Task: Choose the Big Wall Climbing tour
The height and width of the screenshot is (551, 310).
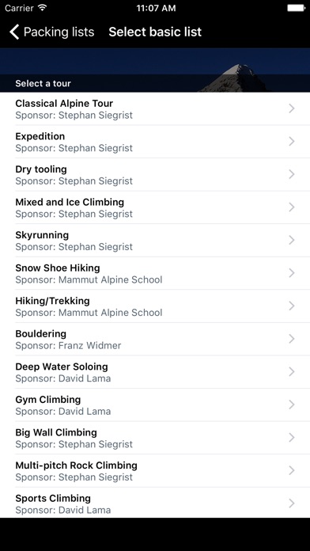Action: click(155, 438)
